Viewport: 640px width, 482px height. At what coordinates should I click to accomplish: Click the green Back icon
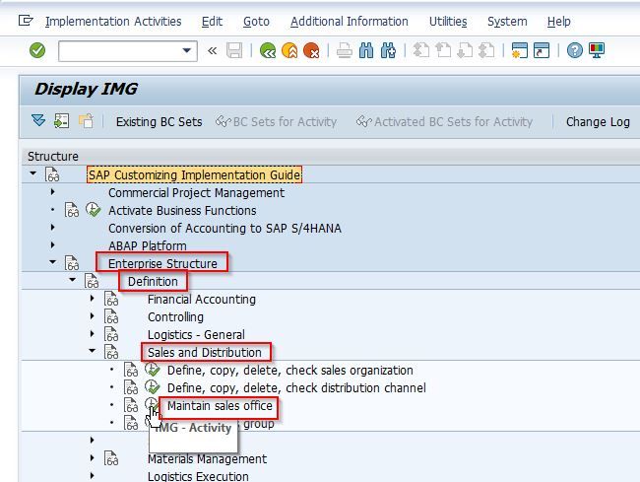click(x=268, y=50)
